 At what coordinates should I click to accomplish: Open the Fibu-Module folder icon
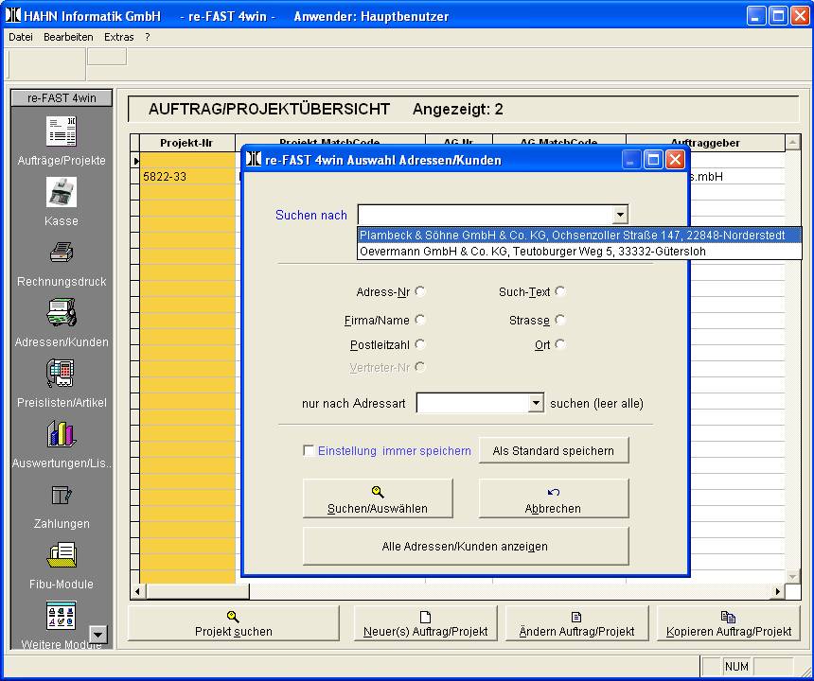tap(62, 555)
